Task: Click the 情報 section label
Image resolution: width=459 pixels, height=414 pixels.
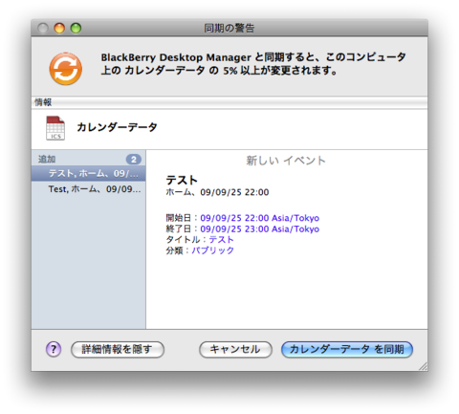Action: tap(43, 102)
